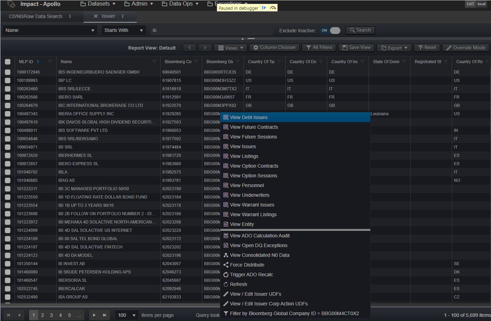This screenshot has width=491, height=321.
Task: Close the Issuer tab with X icon
Action: (96, 16)
